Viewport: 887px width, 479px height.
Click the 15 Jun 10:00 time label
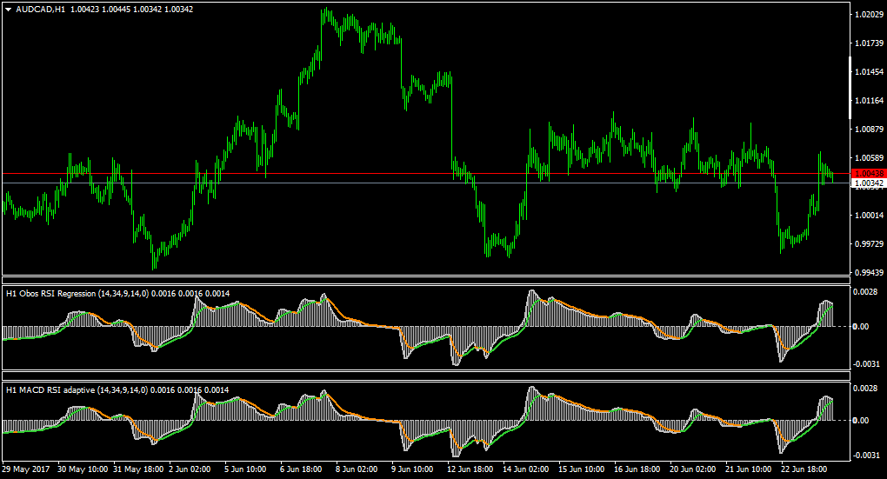point(581,469)
